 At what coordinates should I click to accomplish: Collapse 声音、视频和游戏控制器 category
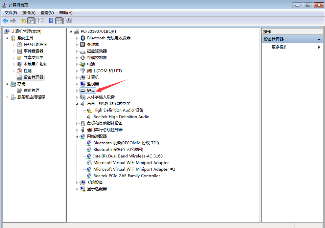tap(77, 104)
